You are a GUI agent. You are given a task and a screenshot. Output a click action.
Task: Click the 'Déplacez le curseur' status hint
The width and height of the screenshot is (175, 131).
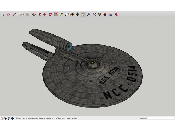[46, 118]
